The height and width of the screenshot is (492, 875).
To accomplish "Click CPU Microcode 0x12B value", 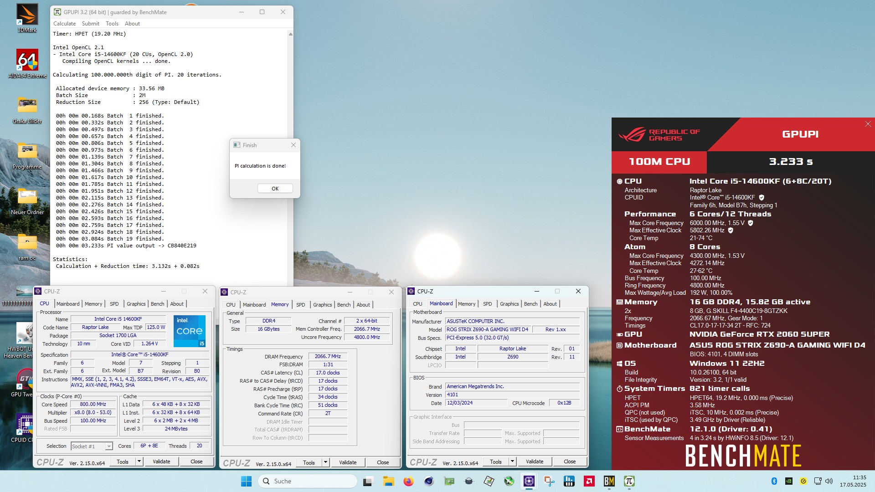I will [x=564, y=403].
